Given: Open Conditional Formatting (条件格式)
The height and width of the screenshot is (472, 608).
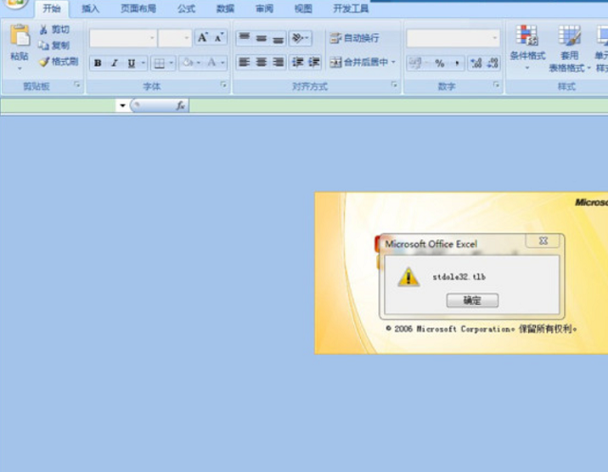Looking at the screenshot, I should pos(527,47).
